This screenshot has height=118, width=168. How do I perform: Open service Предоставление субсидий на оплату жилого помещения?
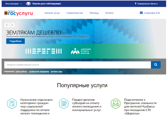coord(87,105)
